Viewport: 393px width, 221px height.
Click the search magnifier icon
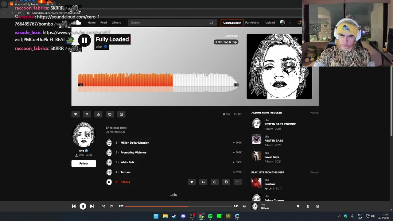click(x=212, y=23)
